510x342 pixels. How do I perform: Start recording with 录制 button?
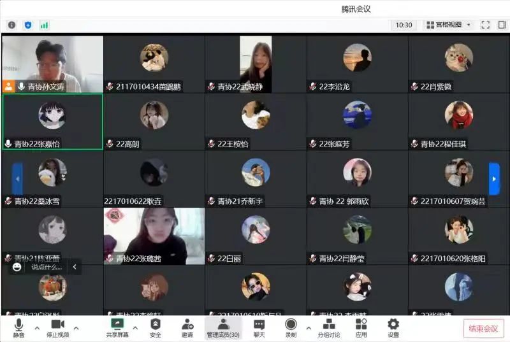pos(291,328)
